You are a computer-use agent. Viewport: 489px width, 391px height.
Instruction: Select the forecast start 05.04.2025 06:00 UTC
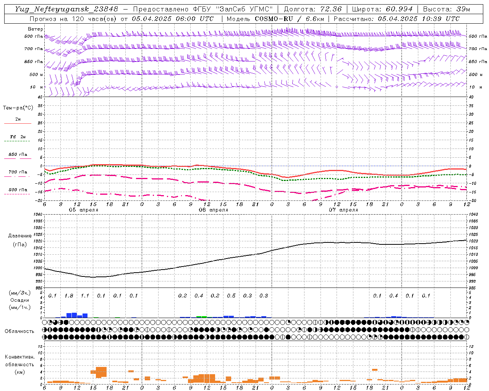pos(173,19)
